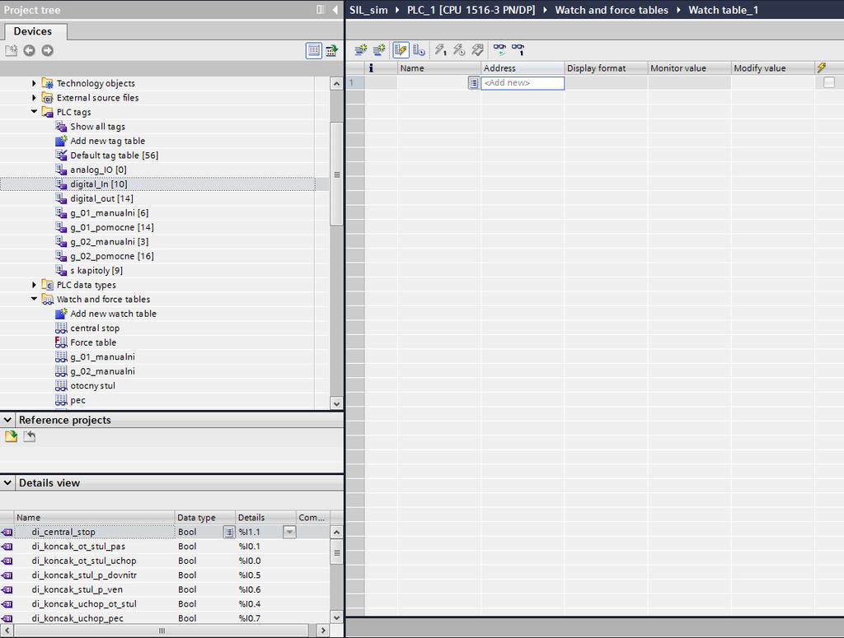
Task: Click Project tree vertical scrollbar thumb
Action: [336, 175]
